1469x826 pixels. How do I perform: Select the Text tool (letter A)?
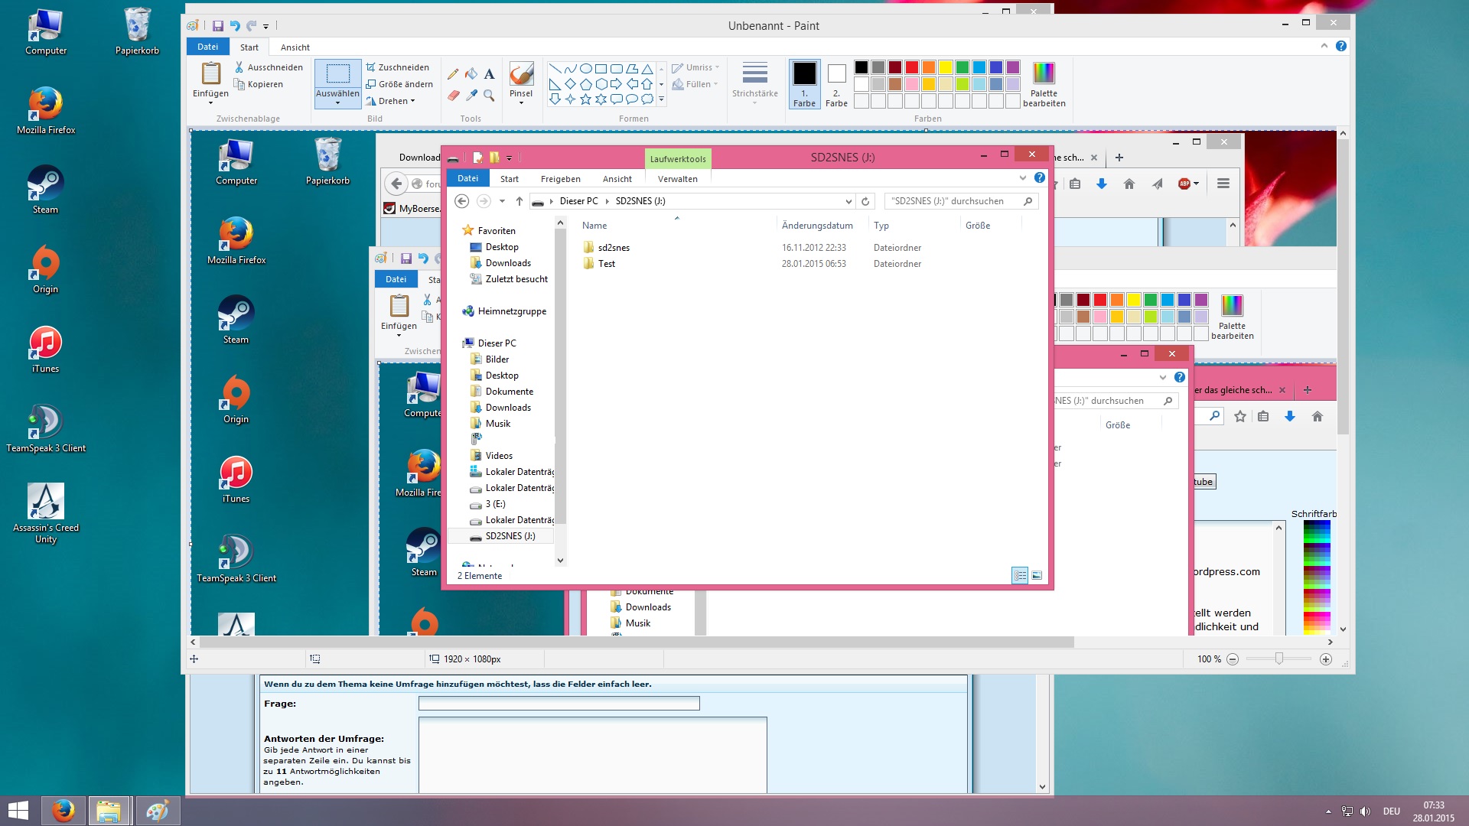click(489, 74)
